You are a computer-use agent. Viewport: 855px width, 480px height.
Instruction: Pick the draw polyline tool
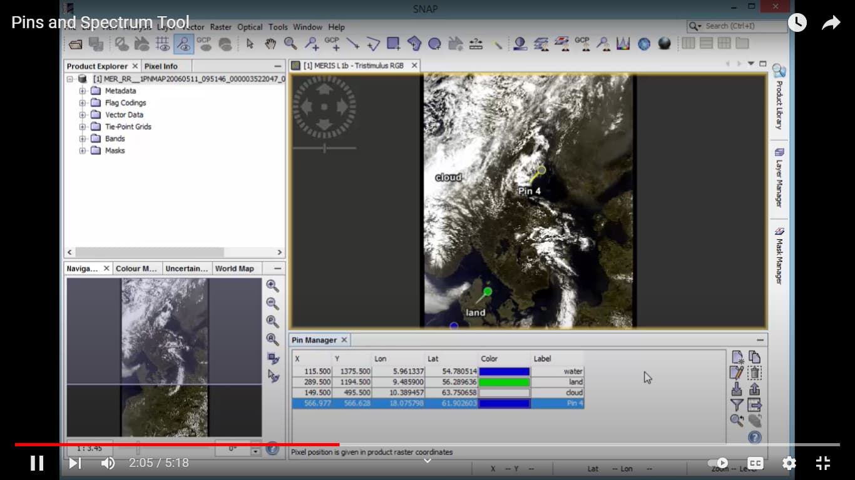pyautogui.click(x=373, y=43)
